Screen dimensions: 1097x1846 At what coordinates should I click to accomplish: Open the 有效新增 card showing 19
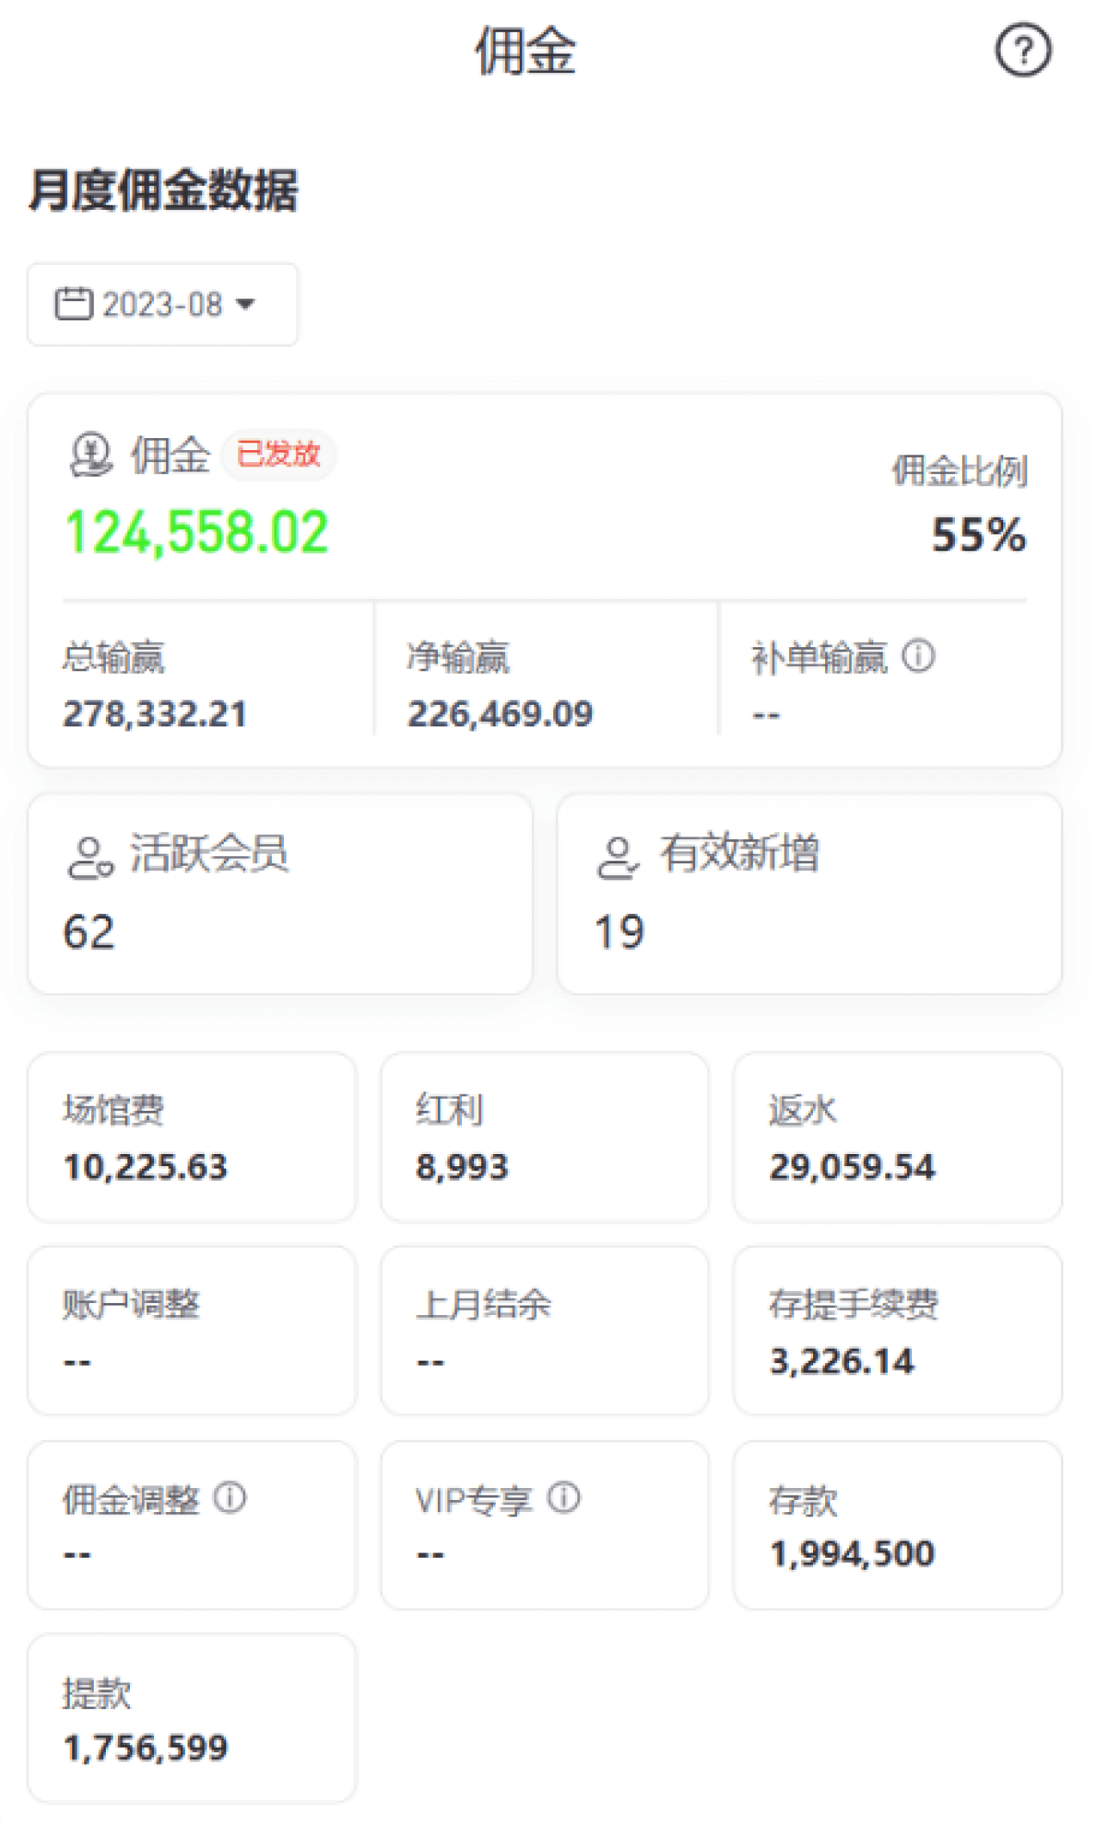pyautogui.click(x=809, y=893)
